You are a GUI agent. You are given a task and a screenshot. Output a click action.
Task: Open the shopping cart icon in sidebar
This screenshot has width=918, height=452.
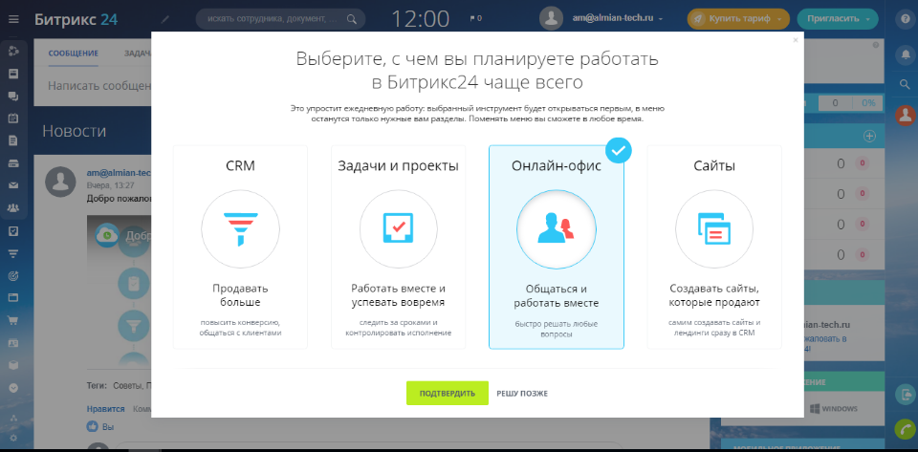coord(13,320)
